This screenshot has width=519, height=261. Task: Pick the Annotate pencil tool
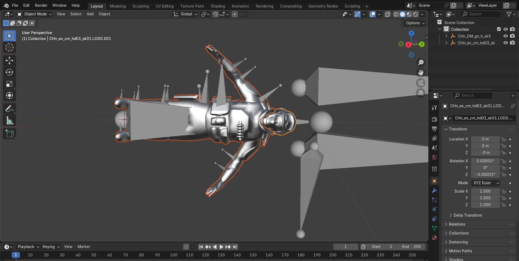click(9, 109)
